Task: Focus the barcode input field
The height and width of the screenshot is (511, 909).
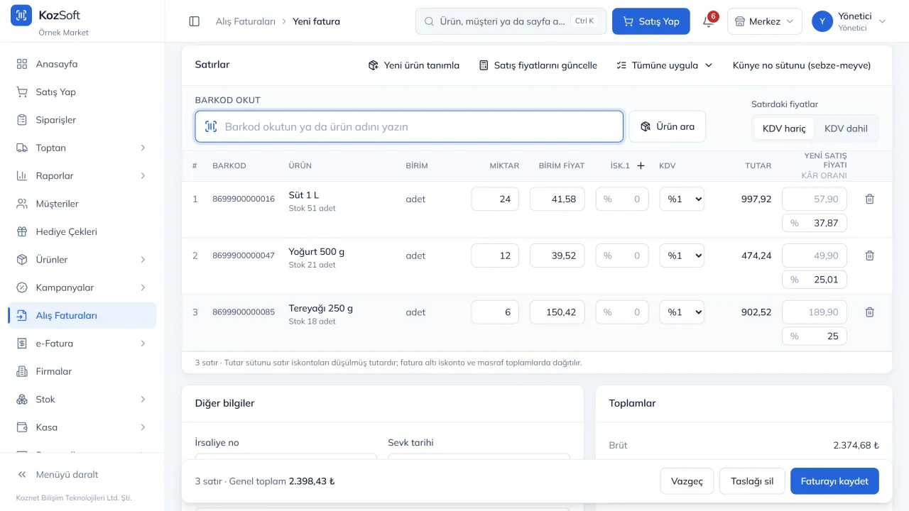Action: (x=409, y=126)
